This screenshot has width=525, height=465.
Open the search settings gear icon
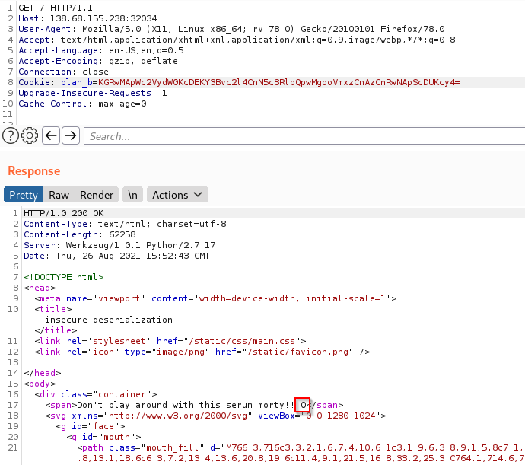tap(30, 135)
